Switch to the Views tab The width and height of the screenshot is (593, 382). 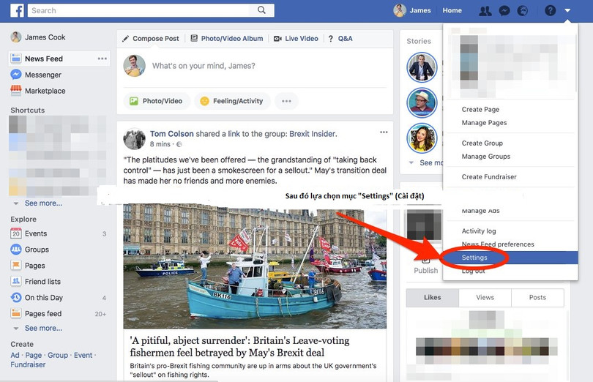(485, 298)
